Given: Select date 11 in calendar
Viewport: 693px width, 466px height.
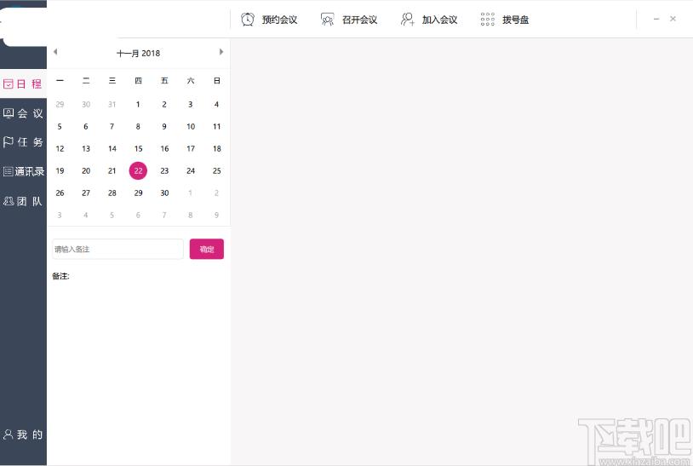Looking at the screenshot, I should [216, 126].
